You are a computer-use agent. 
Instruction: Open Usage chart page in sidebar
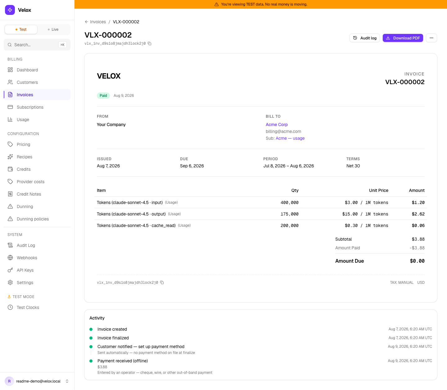pyautogui.click(x=37, y=120)
